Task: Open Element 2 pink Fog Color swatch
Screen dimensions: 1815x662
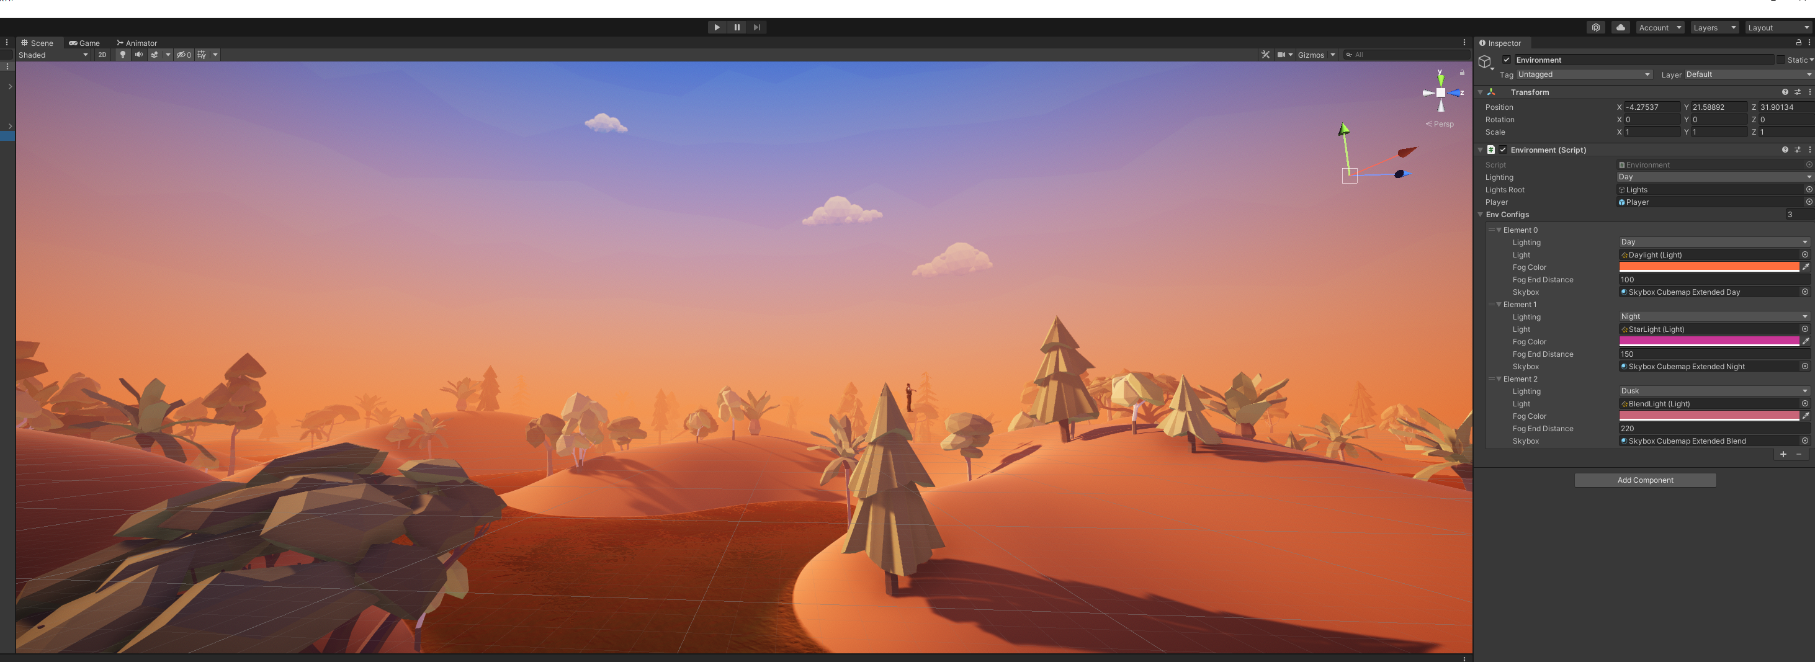Action: [1709, 416]
